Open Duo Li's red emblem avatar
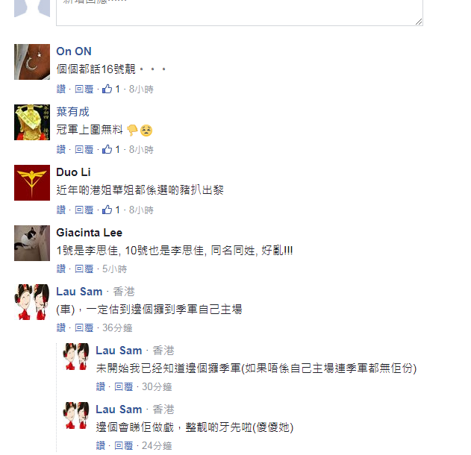 pos(32,183)
